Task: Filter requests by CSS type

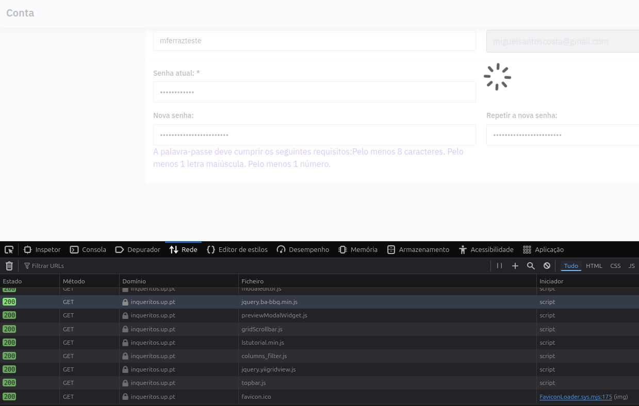Action: pos(615,266)
